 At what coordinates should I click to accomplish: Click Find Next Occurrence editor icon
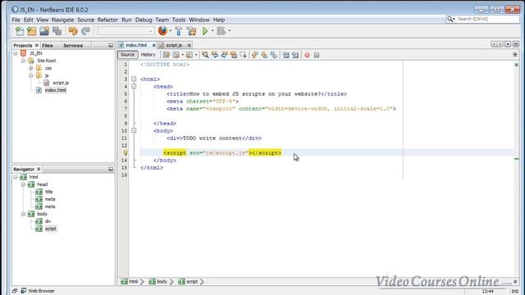(x=224, y=55)
